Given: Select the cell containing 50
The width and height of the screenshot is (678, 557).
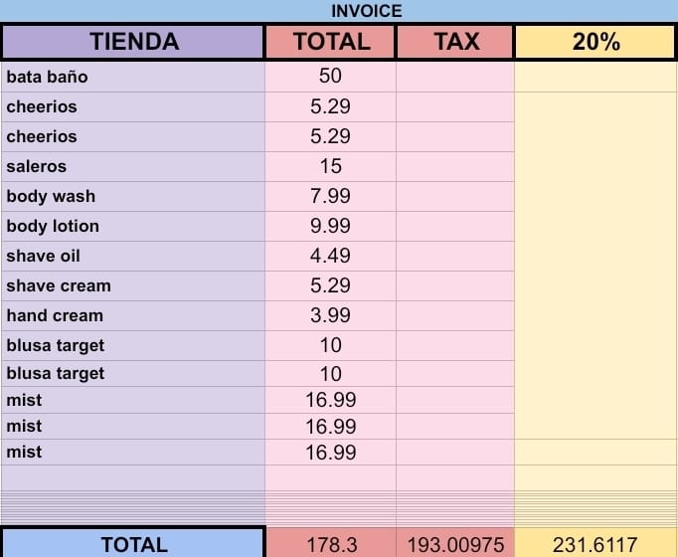Looking at the screenshot, I should [x=331, y=77].
